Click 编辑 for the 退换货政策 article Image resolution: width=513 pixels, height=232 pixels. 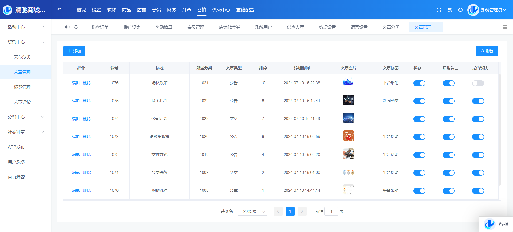click(x=76, y=137)
